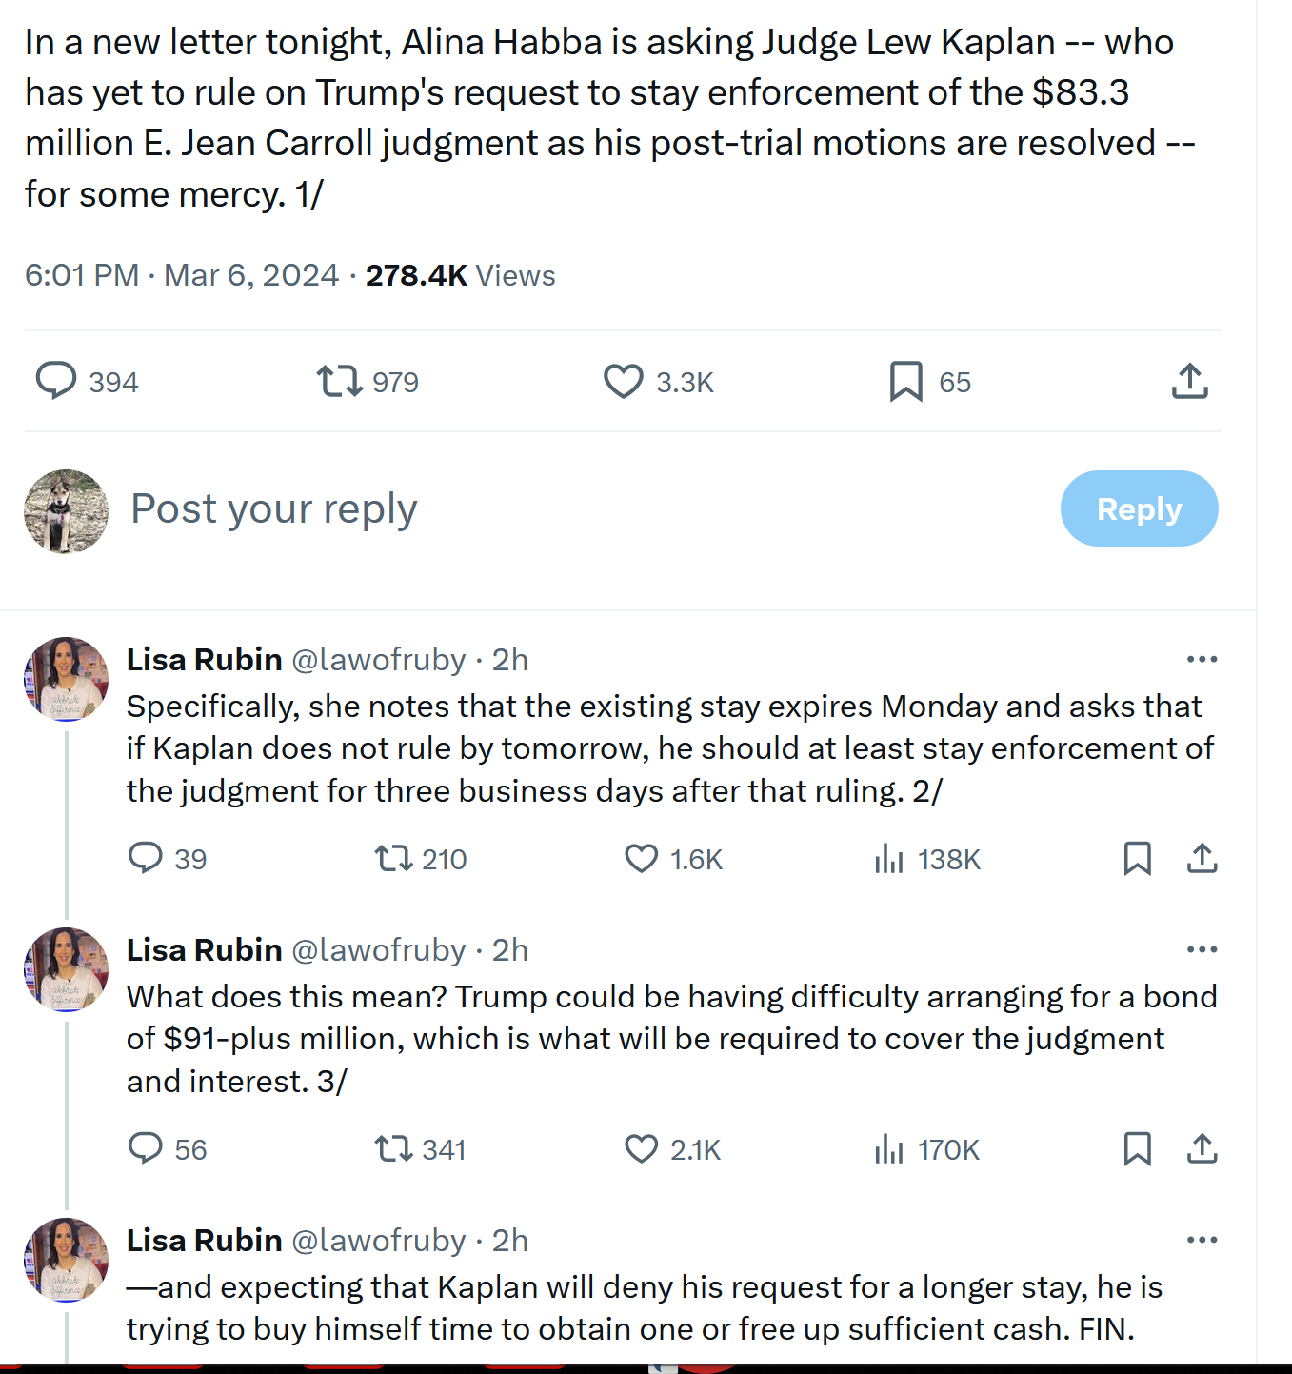Viewport: 1292px width, 1374px height.
Task: Open more options on the 2/ tweet
Action: (1202, 659)
